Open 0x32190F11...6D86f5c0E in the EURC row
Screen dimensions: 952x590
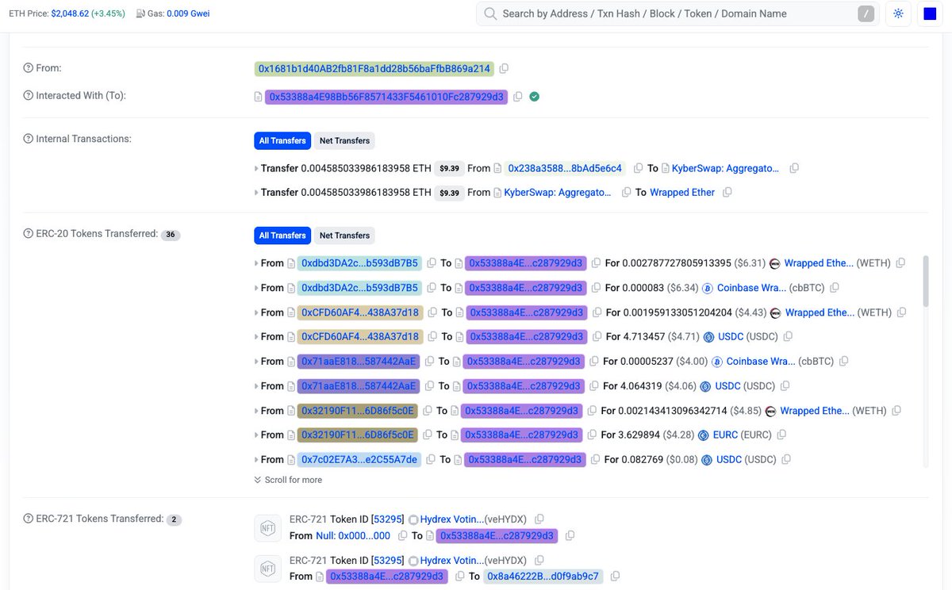pos(358,435)
